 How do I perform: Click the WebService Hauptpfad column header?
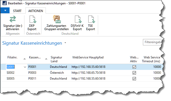pos(88,57)
